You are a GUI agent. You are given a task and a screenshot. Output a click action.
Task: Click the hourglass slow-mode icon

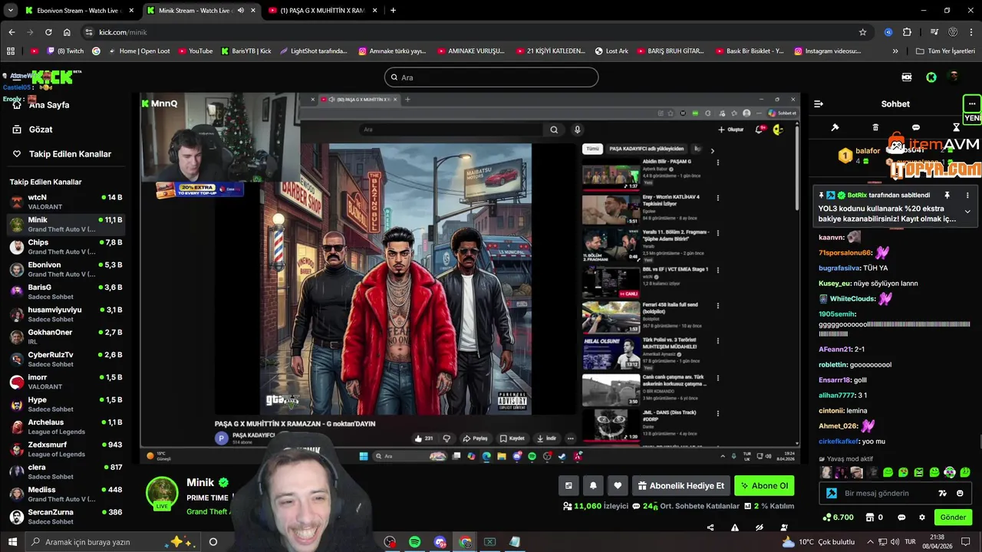tap(956, 127)
